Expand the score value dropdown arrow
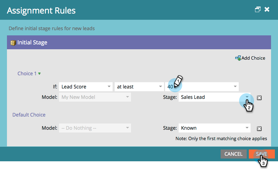The height and width of the screenshot is (171, 278). [235, 87]
